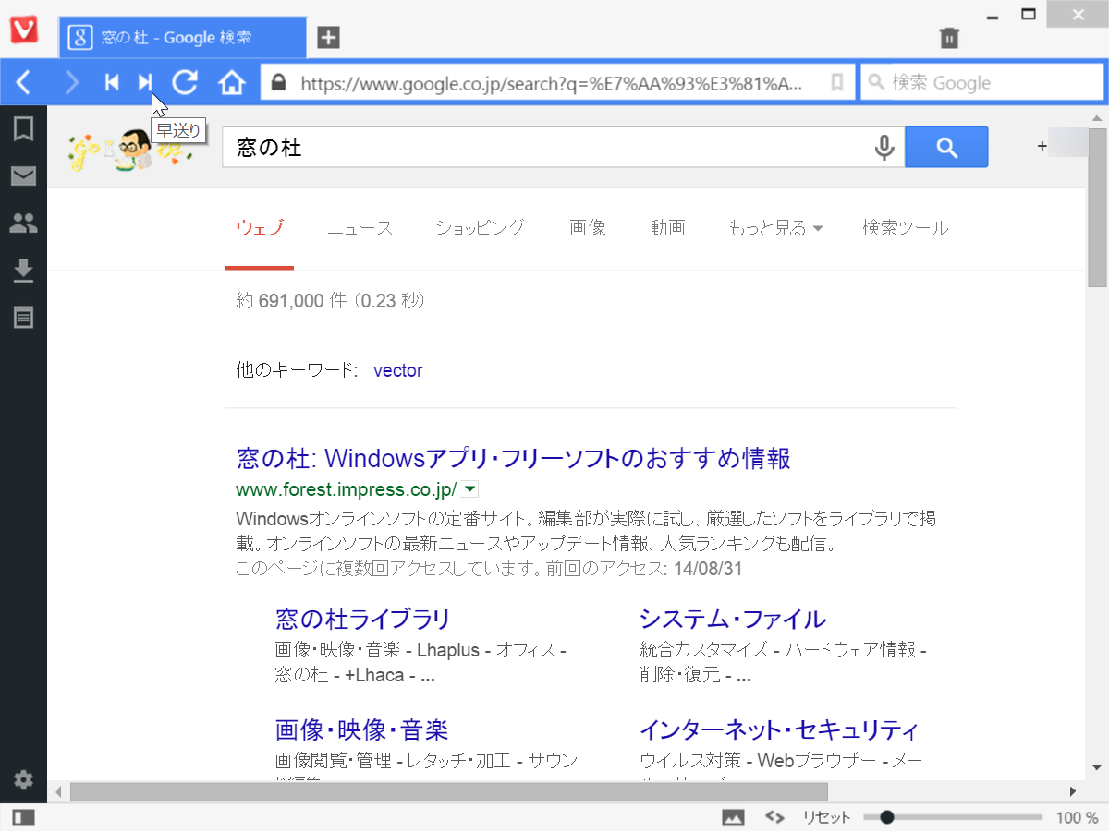
Task: Click the fast-forward navigation button
Action: point(145,81)
